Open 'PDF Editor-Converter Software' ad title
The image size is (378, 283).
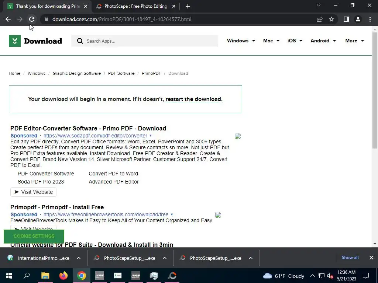pyautogui.click(x=88, y=128)
